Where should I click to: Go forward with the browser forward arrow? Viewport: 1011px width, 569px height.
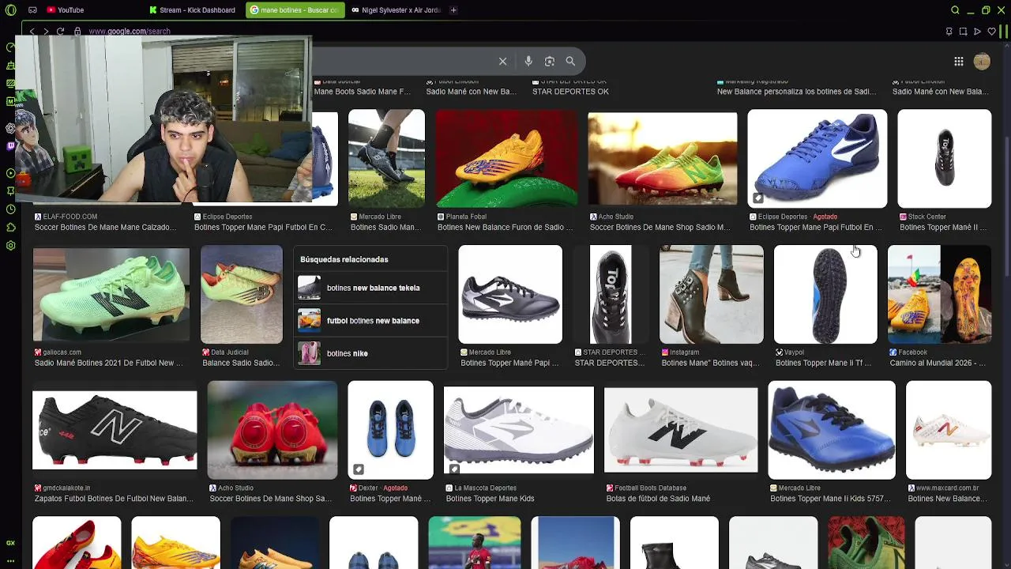point(46,32)
